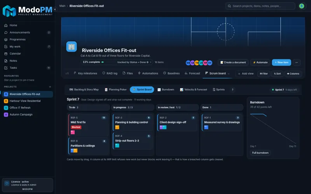This screenshot has height=194, width=311.
Task: Open the Strip-out floors 2–3 card
Action: point(133,141)
